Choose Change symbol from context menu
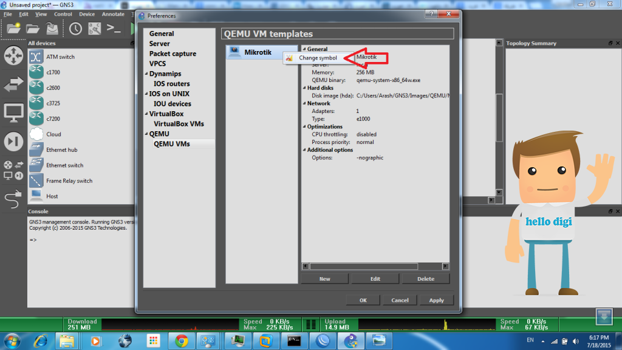The width and height of the screenshot is (622, 350). [317, 58]
